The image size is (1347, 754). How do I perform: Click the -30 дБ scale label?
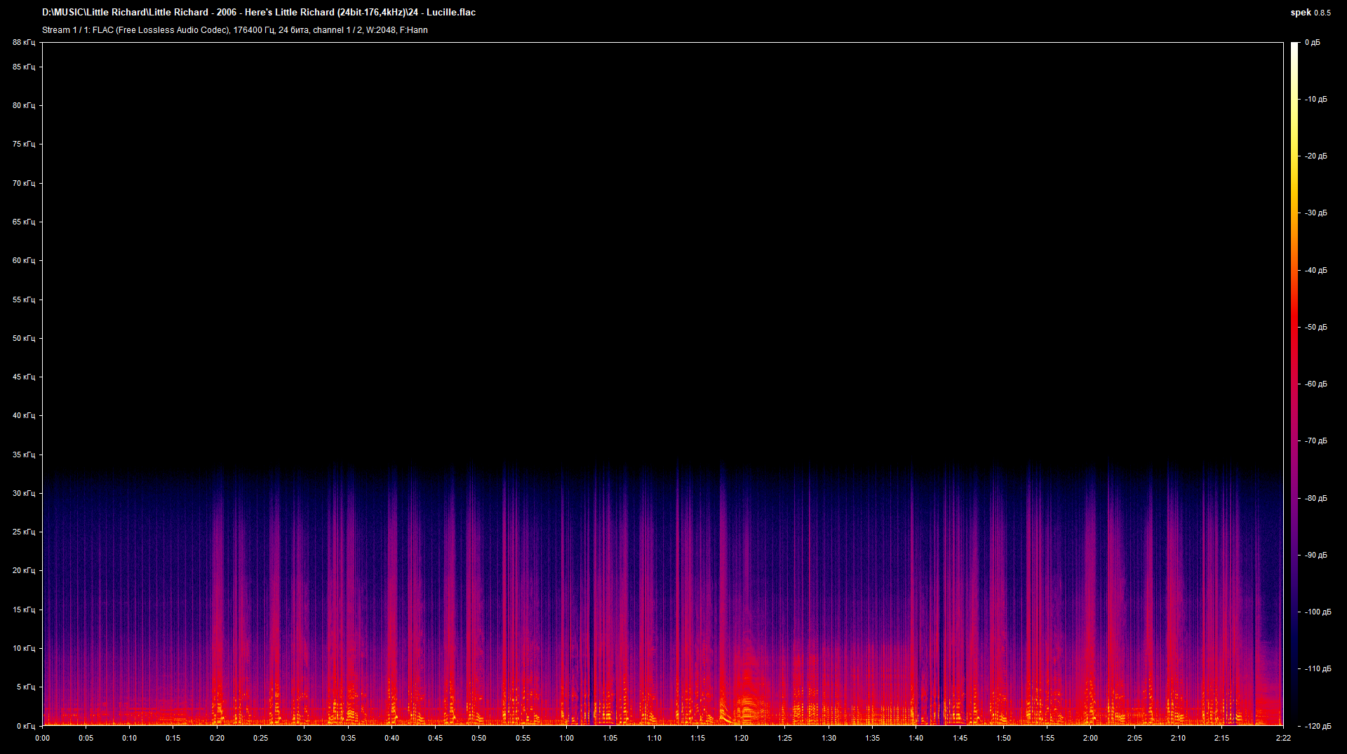(1316, 213)
